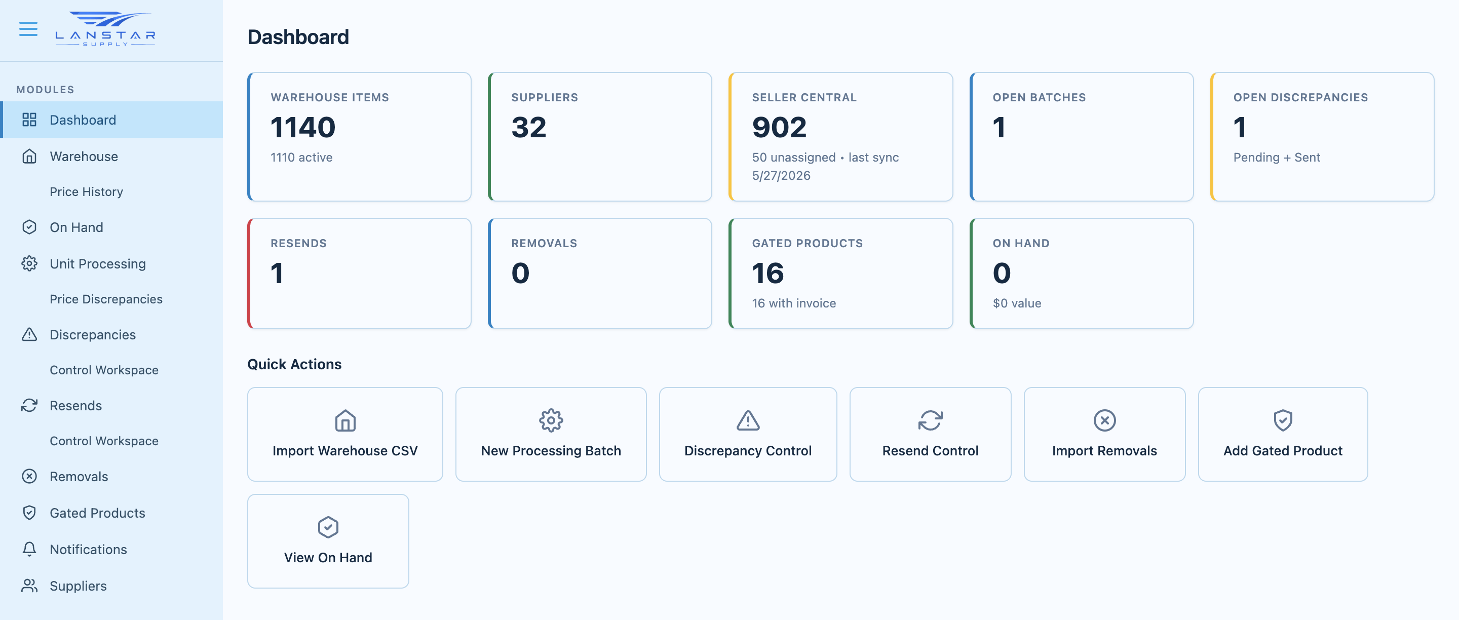Open the Warehouse Items stat card
Image resolution: width=1459 pixels, height=620 pixels.
coord(359,136)
